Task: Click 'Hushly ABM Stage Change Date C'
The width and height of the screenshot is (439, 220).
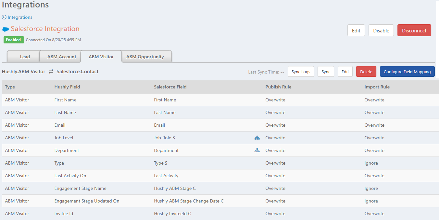Action: click(189, 201)
